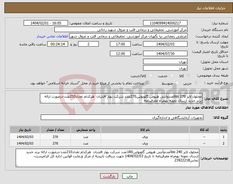Click the تاریخ نیاز column header

(25, 130)
